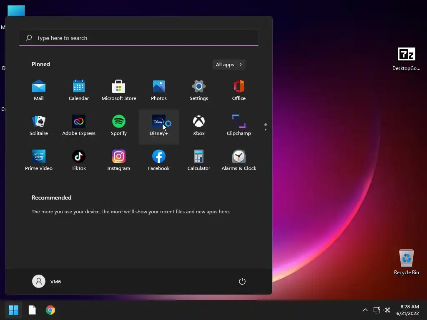
Task: Open Facebook
Action: click(159, 160)
